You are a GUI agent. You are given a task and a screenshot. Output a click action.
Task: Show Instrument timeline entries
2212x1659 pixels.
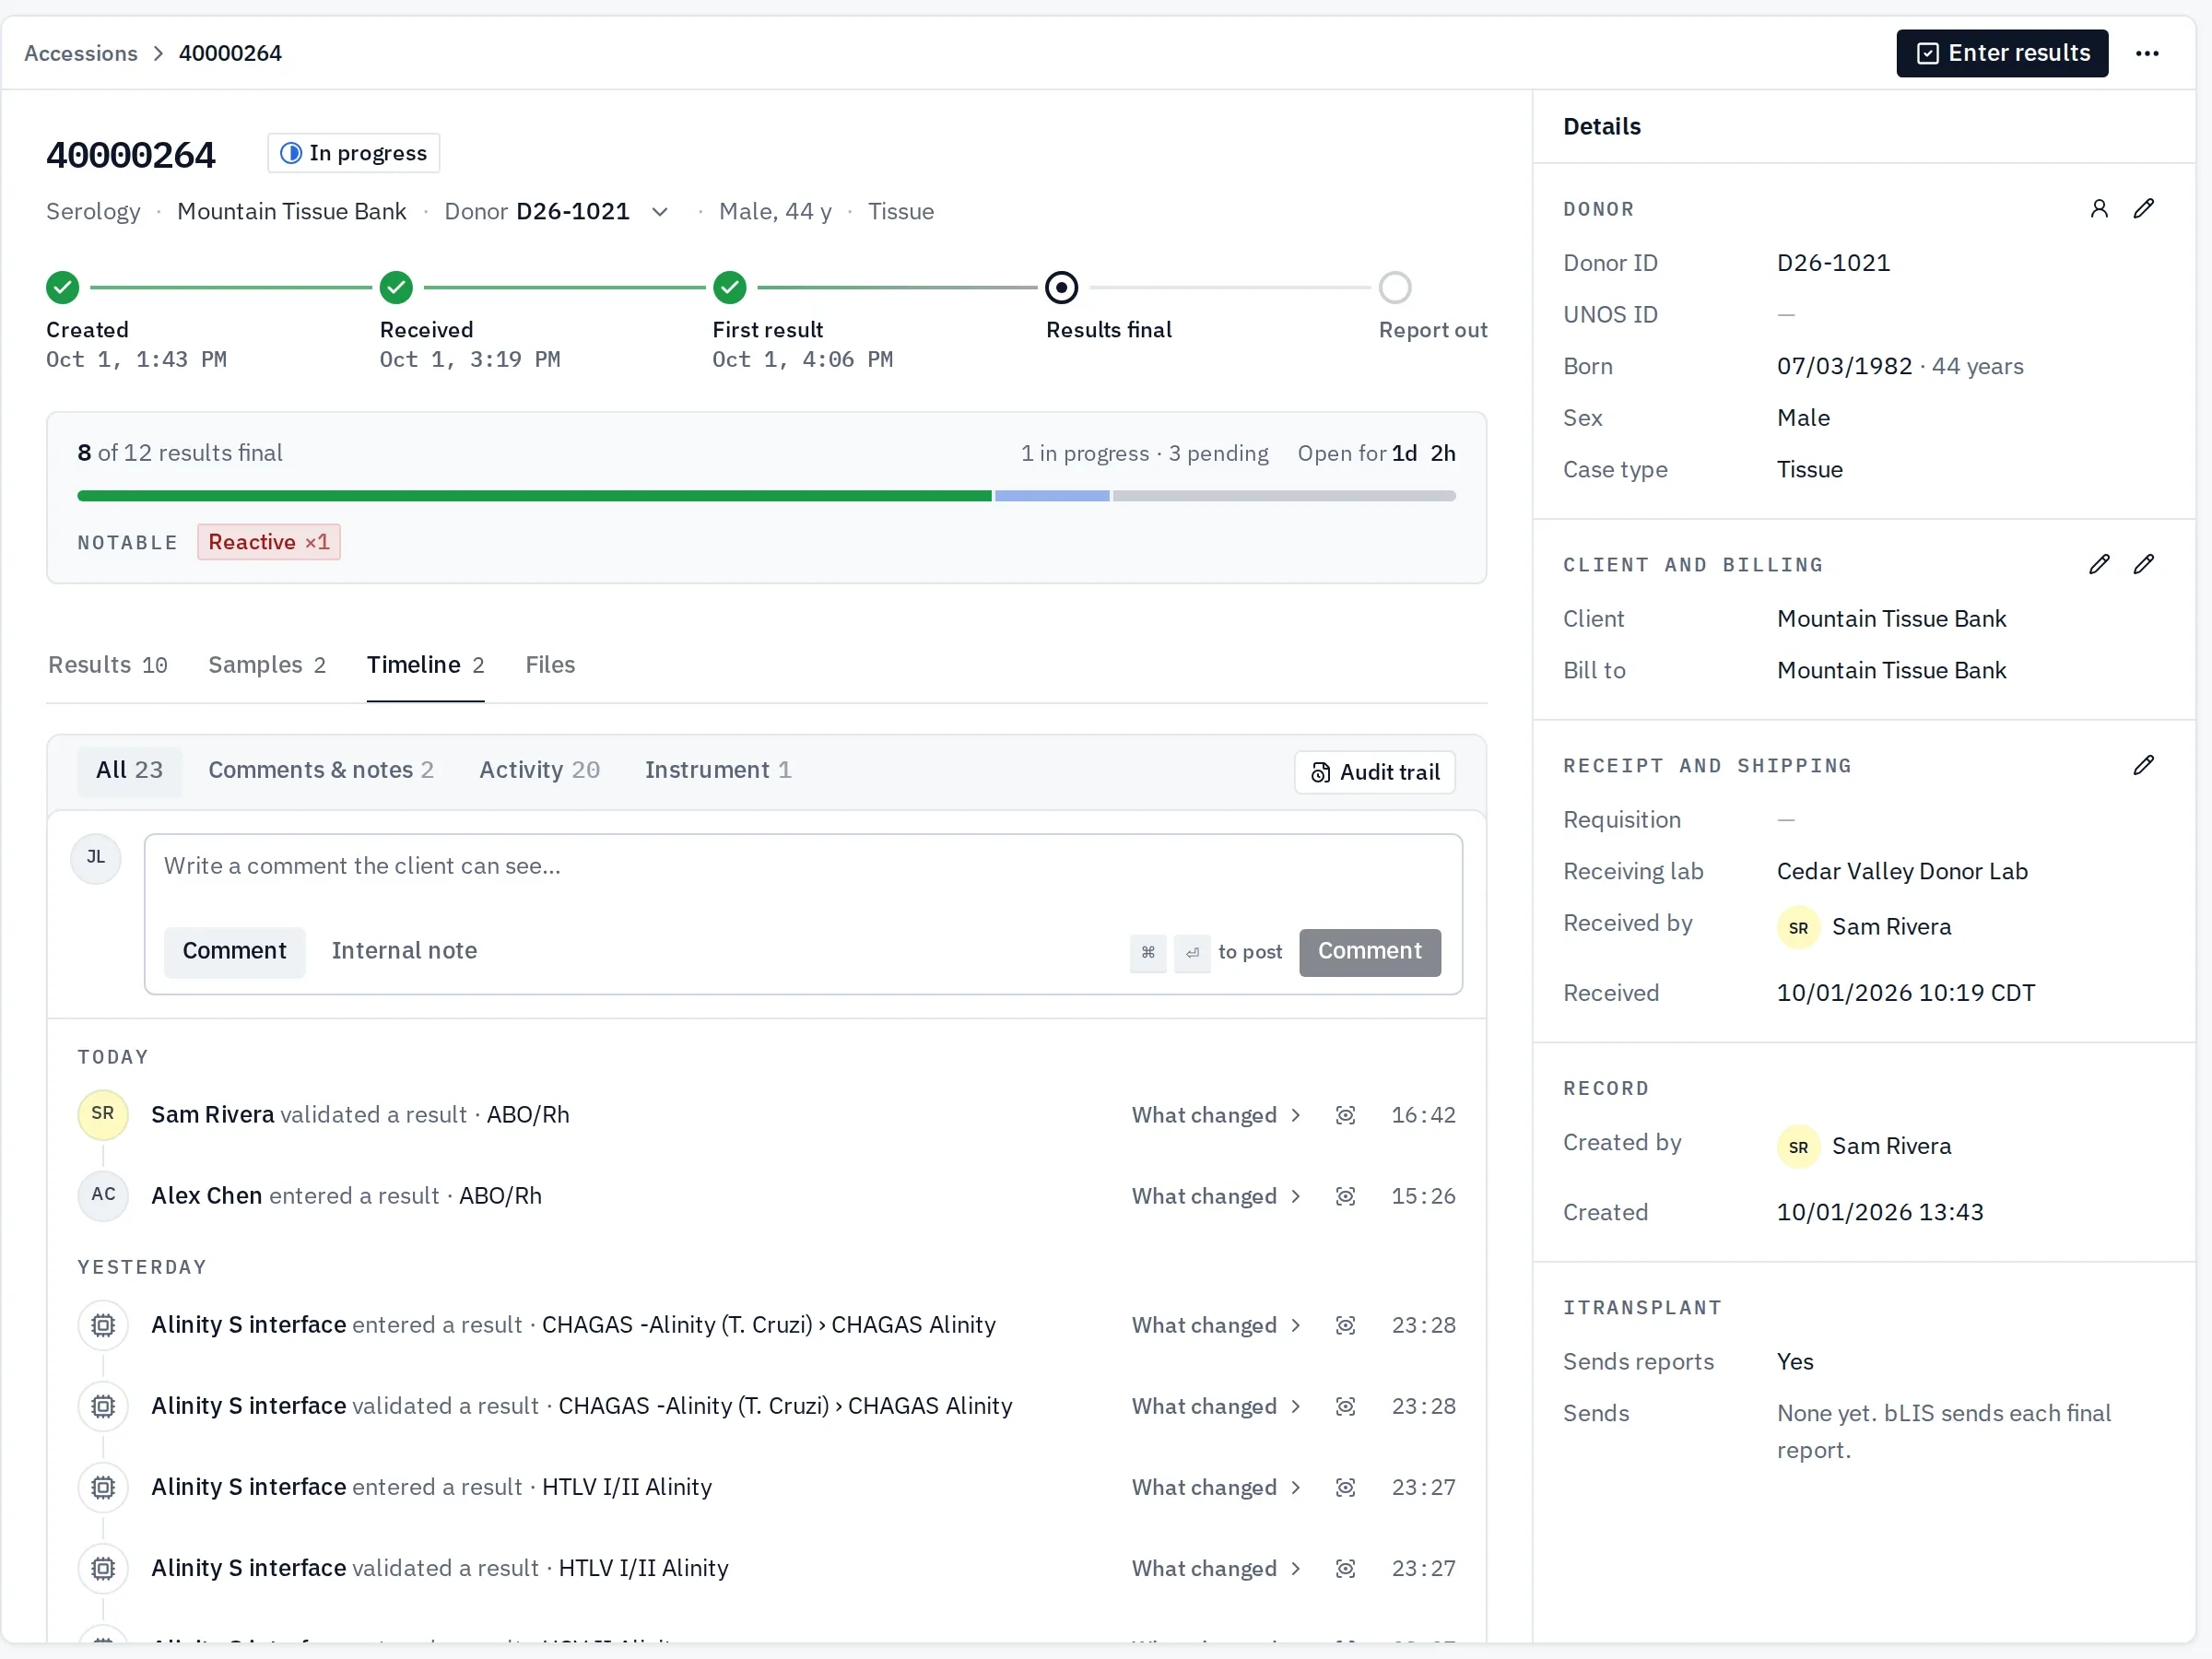point(718,770)
